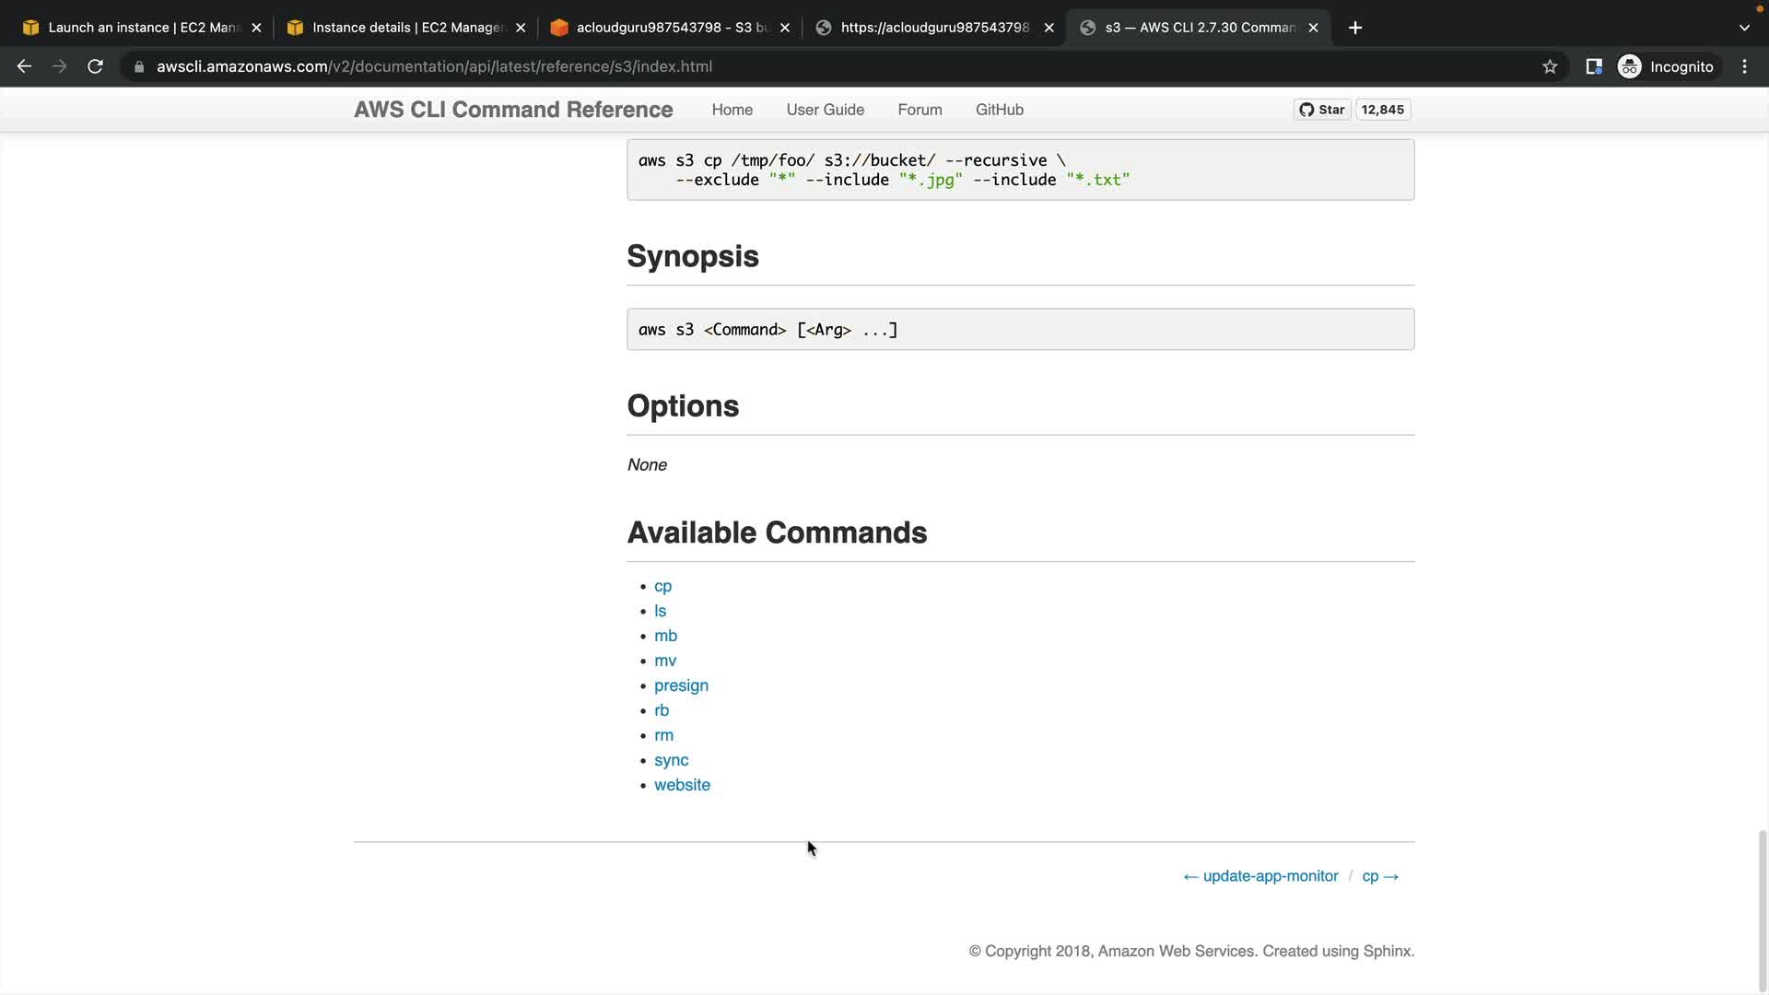Screen dimensions: 1769x995
Task: Open the GitHub navigation link
Action: 999,110
